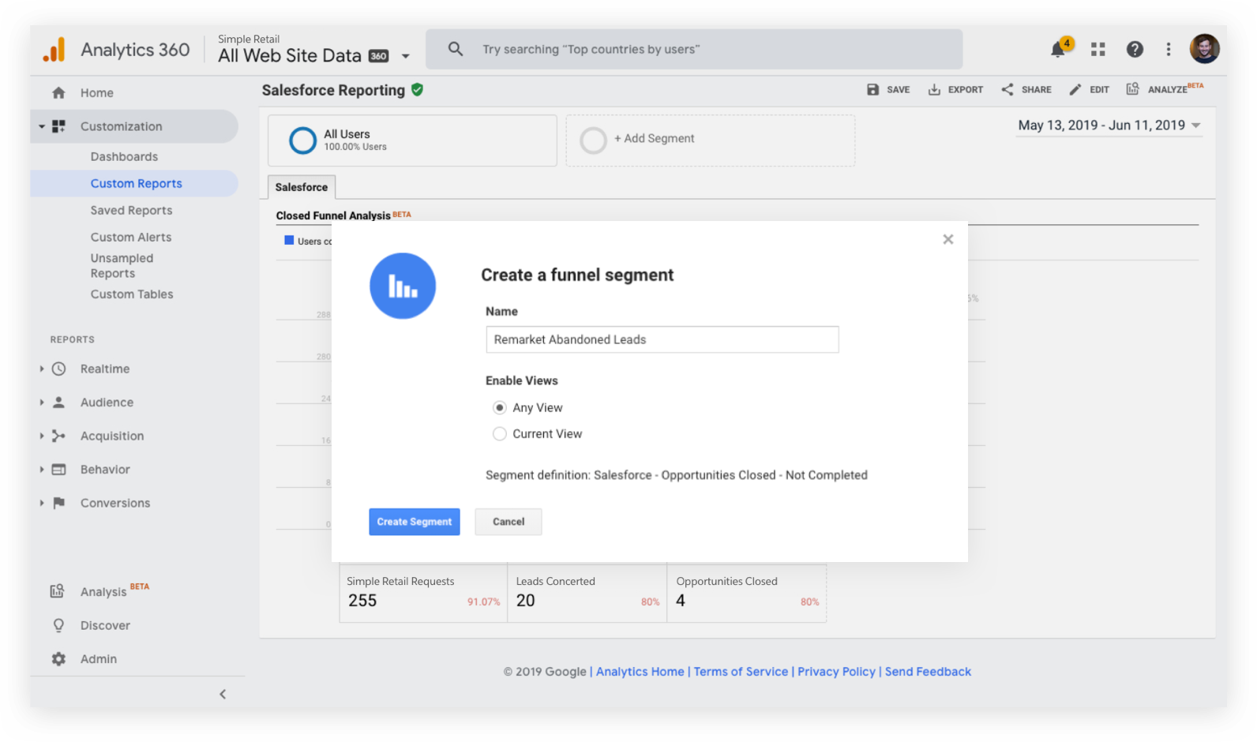This screenshot has height=742, width=1257.
Task: Click the three-dot more options icon
Action: point(1169,50)
